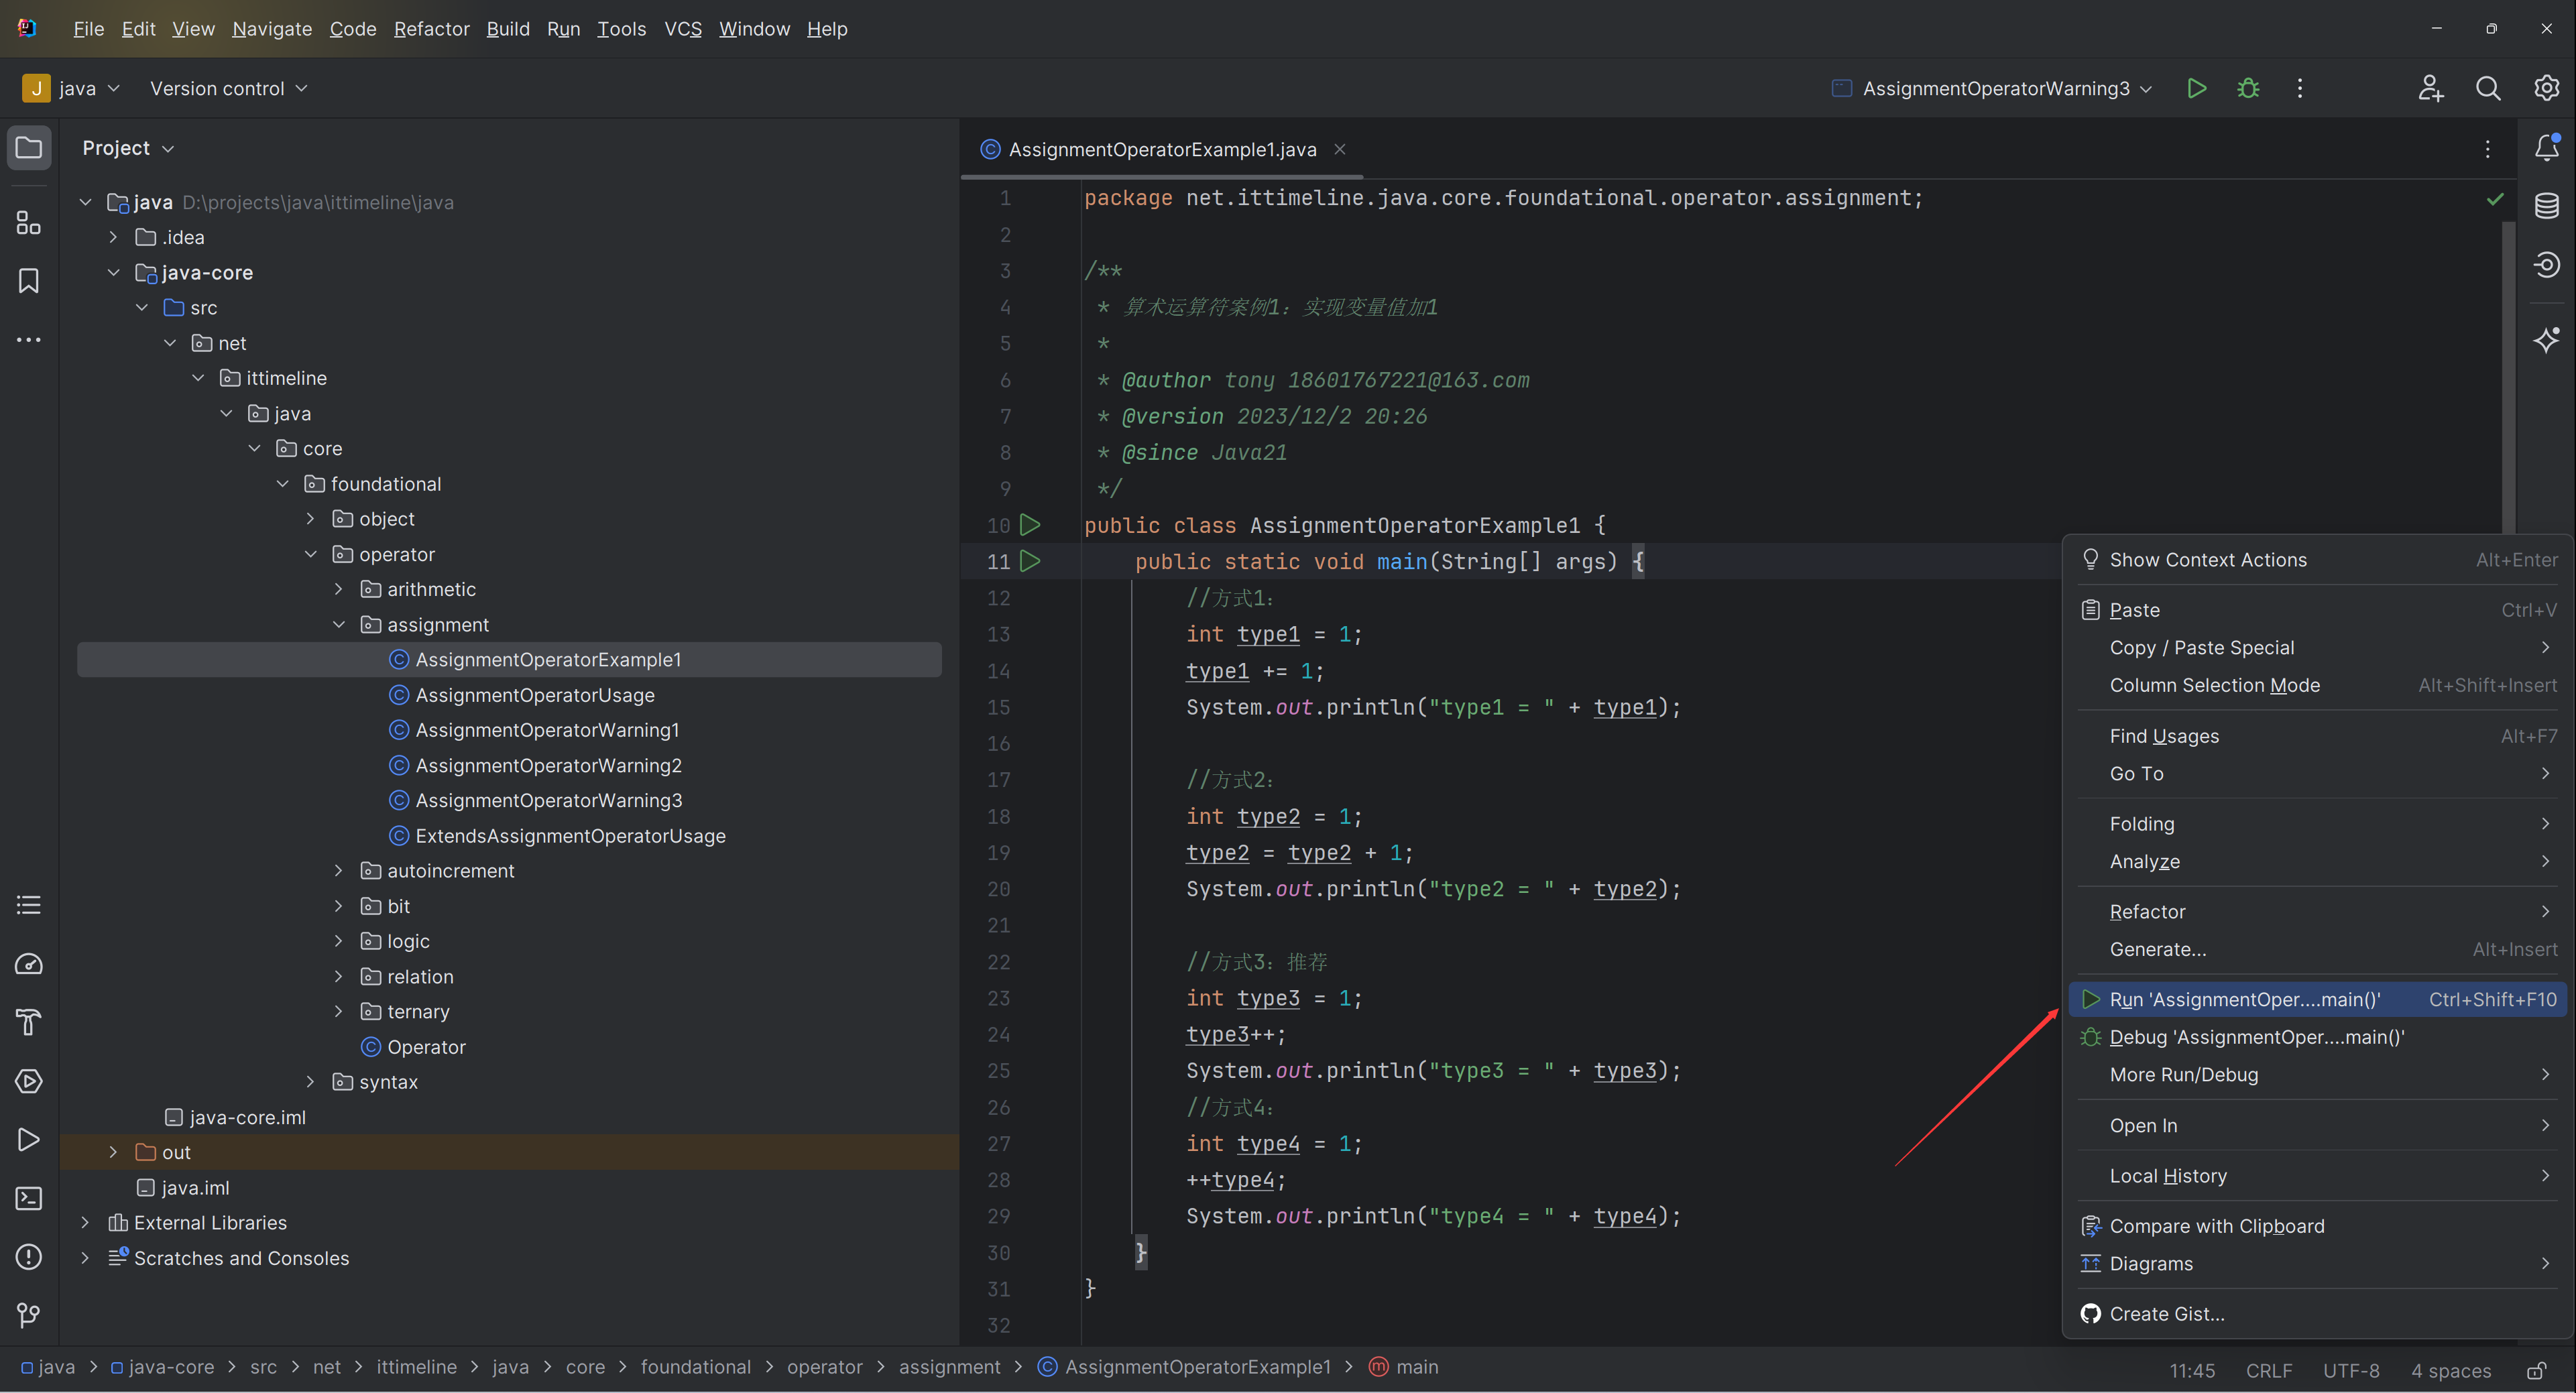Click the Debug bug icon in toolbar
The height and width of the screenshot is (1393, 2576).
(x=2248, y=88)
